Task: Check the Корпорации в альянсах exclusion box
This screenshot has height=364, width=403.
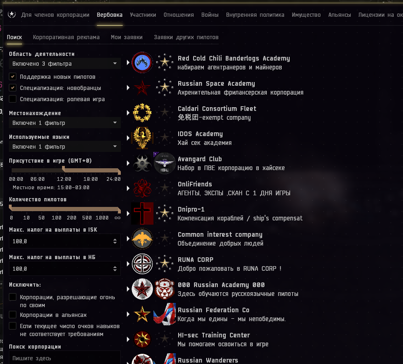Action: click(13, 315)
